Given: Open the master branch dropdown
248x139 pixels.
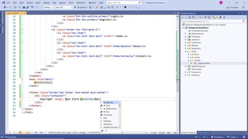Looking at the screenshot, I should pos(232,137).
